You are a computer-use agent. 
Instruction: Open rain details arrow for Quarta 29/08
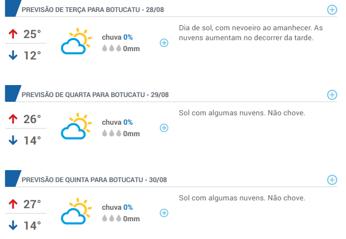pyautogui.click(x=164, y=128)
